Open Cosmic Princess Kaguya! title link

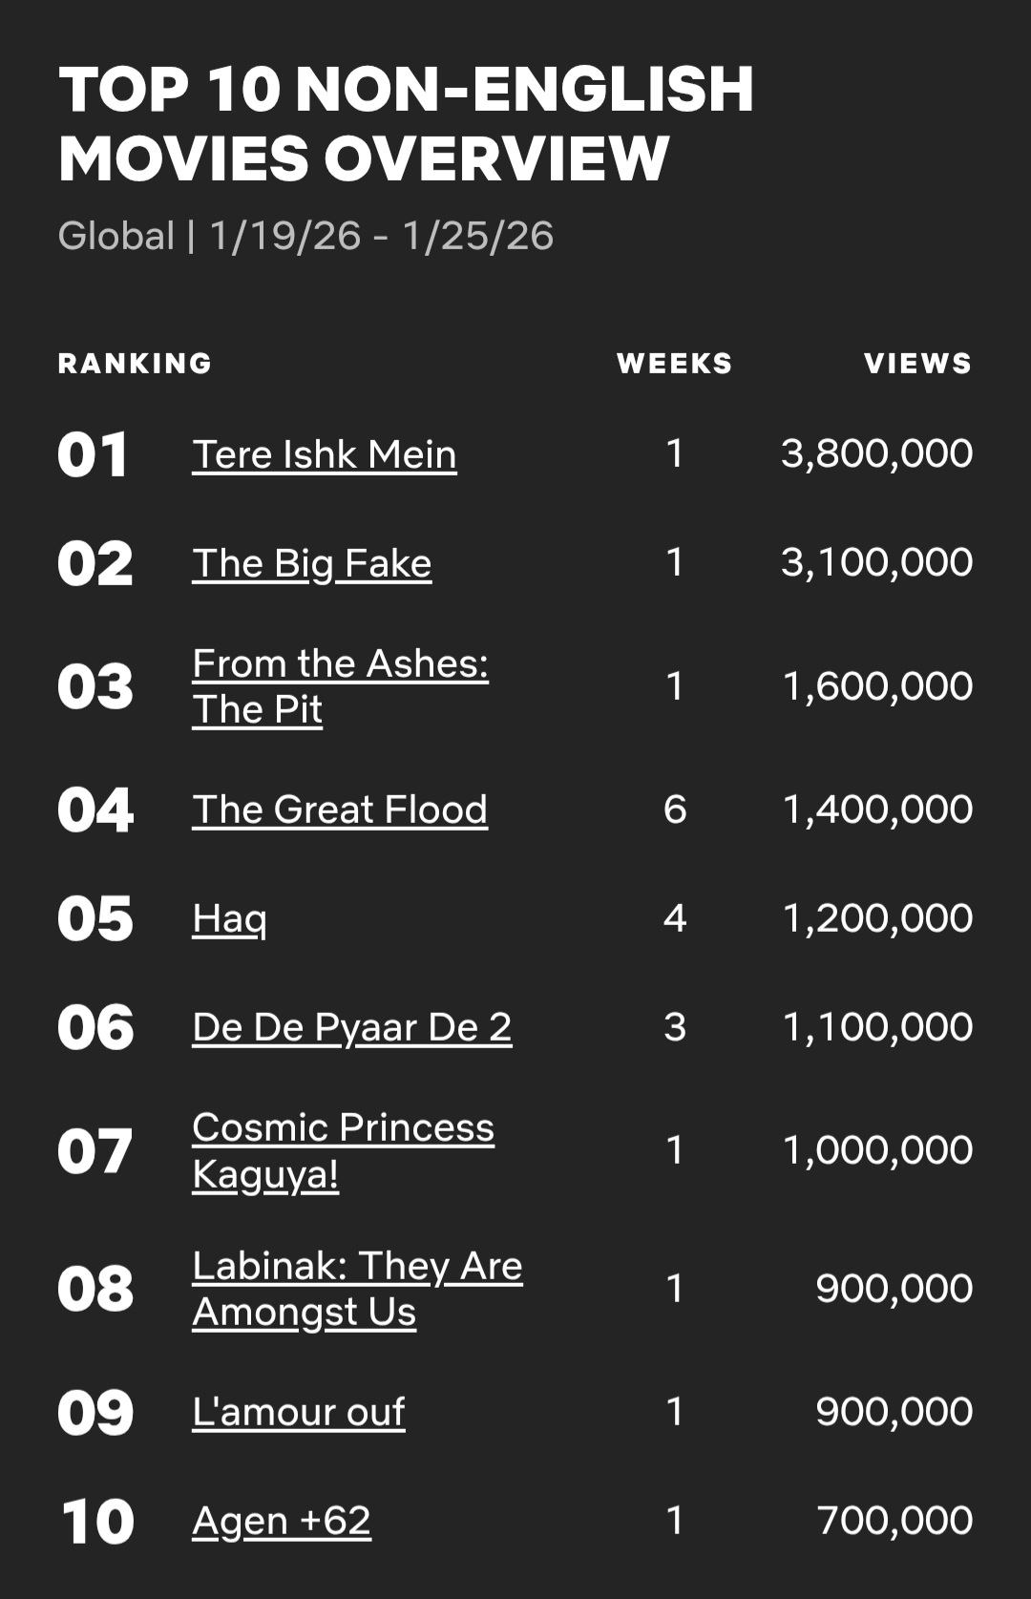point(344,1150)
